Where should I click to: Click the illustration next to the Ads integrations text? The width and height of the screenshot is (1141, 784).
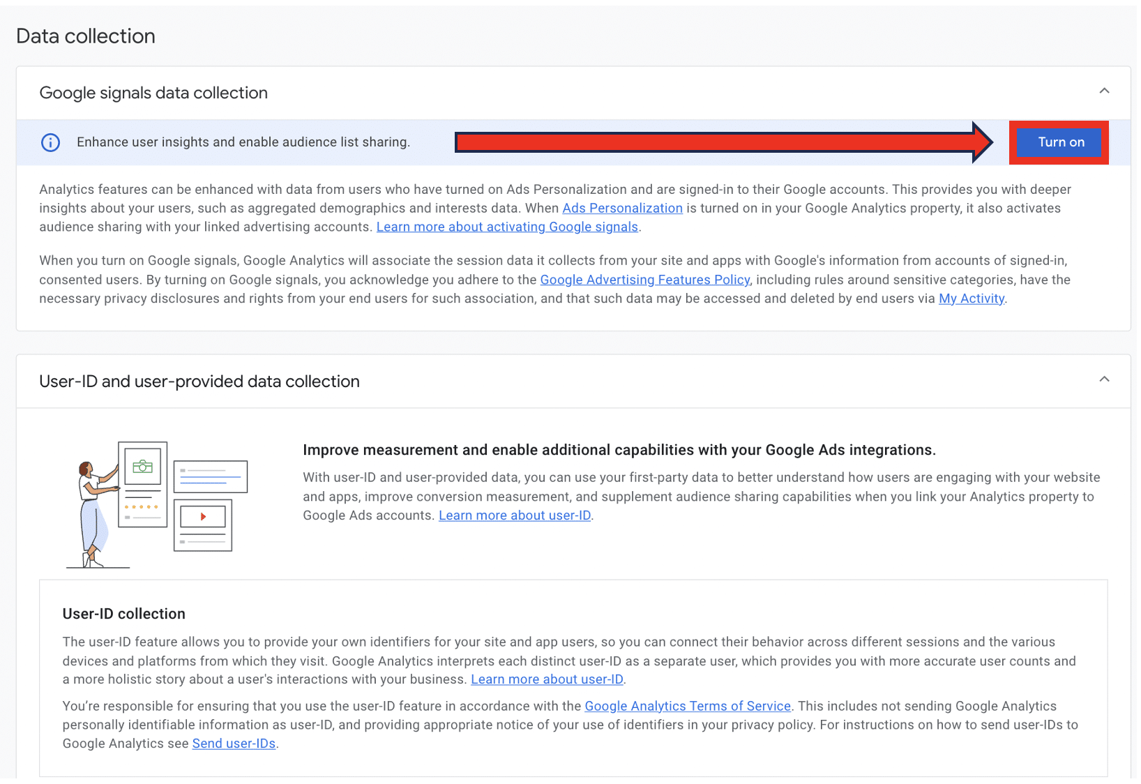tap(157, 502)
